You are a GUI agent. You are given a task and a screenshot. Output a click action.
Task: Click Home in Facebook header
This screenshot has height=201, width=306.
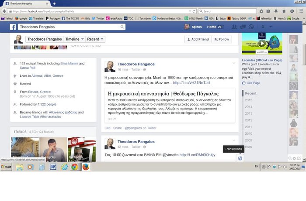[x=212, y=27]
